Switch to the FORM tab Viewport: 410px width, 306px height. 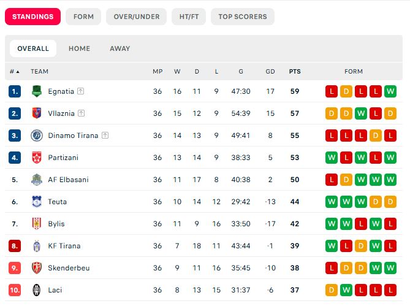pyautogui.click(x=83, y=17)
